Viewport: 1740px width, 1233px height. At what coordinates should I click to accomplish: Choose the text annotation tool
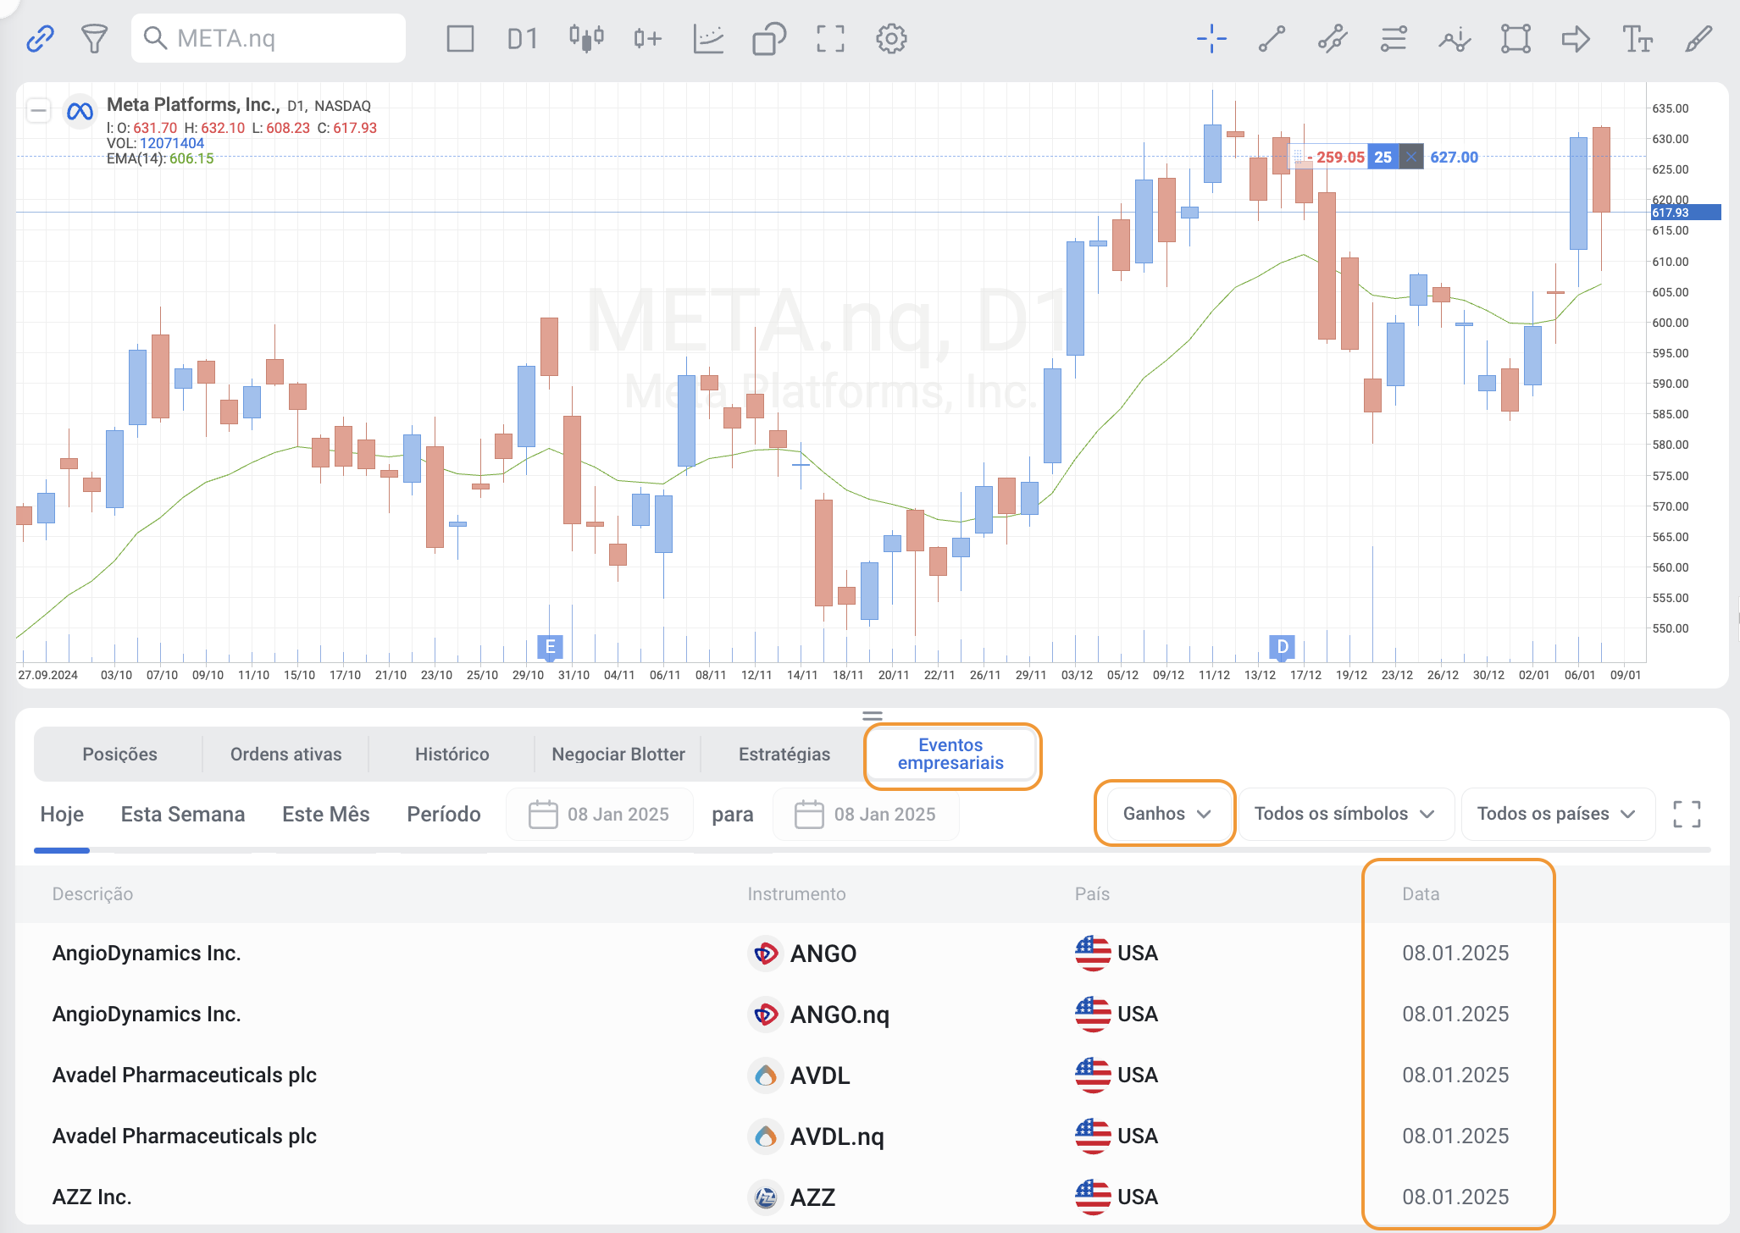tap(1637, 38)
